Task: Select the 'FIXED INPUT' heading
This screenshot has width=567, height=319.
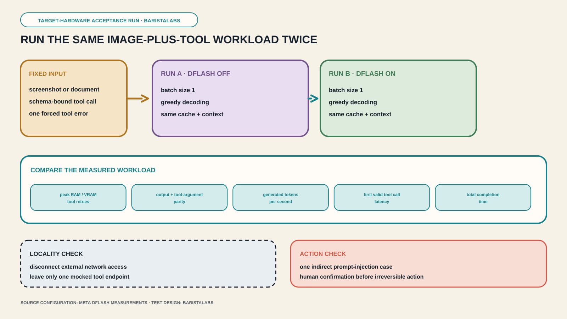Action: [x=48, y=74]
